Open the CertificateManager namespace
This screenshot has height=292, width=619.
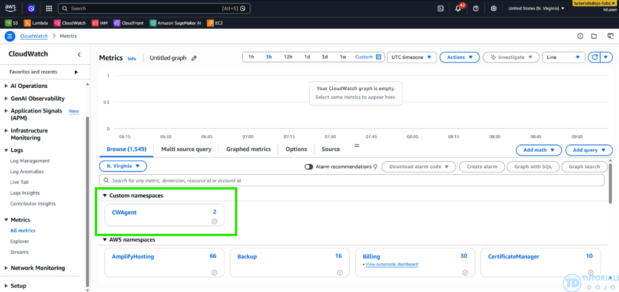(x=514, y=257)
